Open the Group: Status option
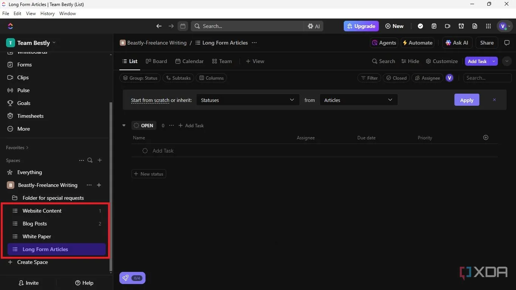This screenshot has height=290, width=516. (x=140, y=78)
